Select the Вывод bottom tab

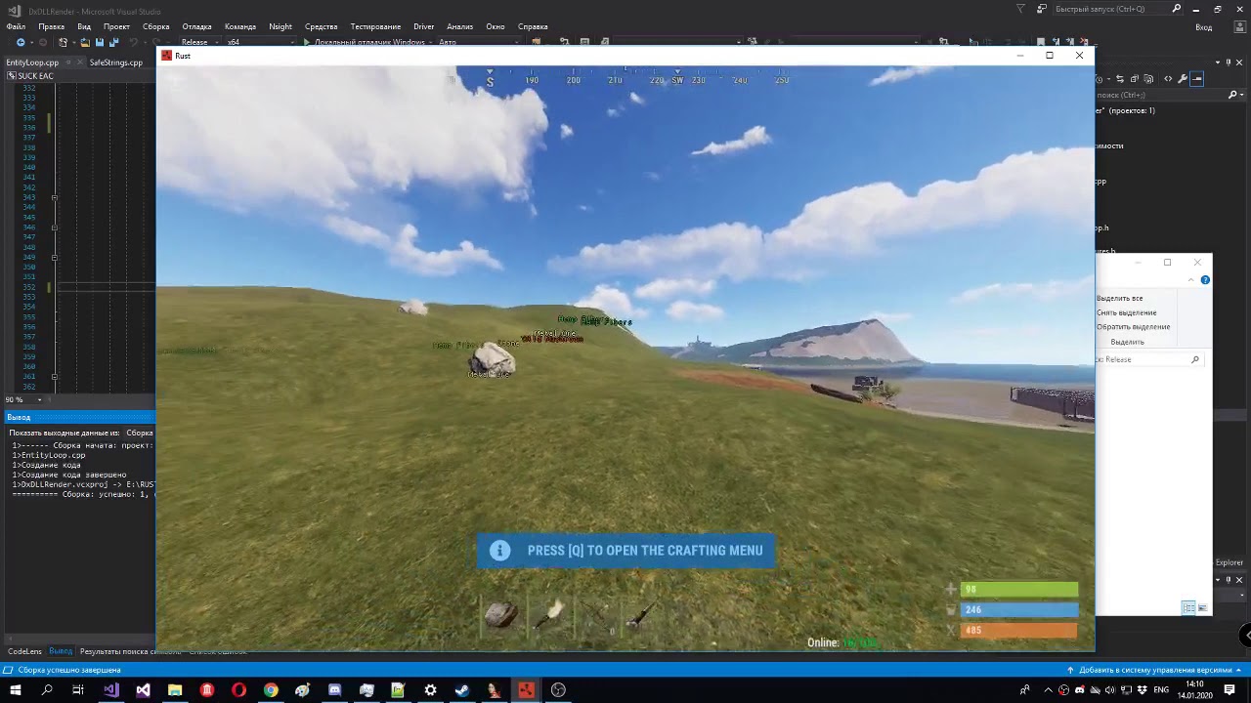61,651
